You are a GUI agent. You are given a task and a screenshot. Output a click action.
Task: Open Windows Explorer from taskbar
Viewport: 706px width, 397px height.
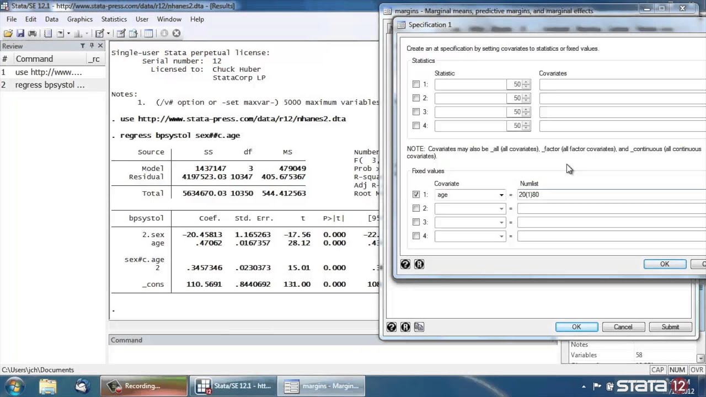48,386
